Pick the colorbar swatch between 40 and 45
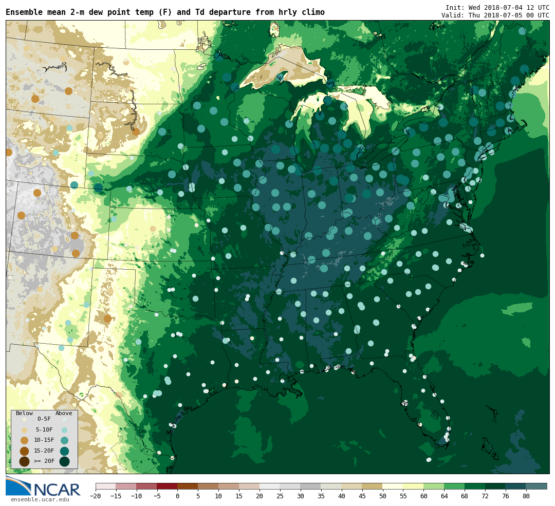This screenshot has width=555, height=506. point(352,486)
